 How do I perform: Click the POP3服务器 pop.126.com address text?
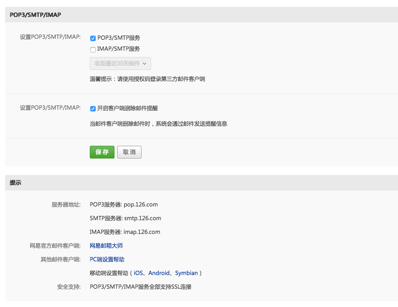tap(124, 205)
